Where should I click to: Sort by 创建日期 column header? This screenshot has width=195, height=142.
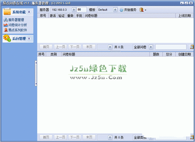point(185,54)
